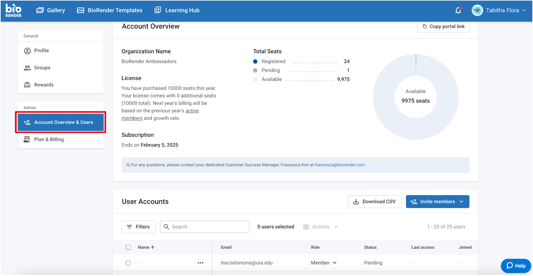Open the Rewards sidebar item

pos(44,85)
